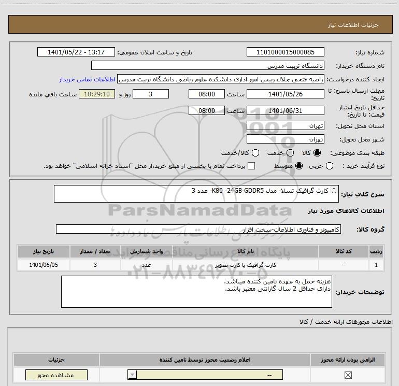Tick the اسناد خزانه اسلامی payment checkbox

tap(251, 166)
